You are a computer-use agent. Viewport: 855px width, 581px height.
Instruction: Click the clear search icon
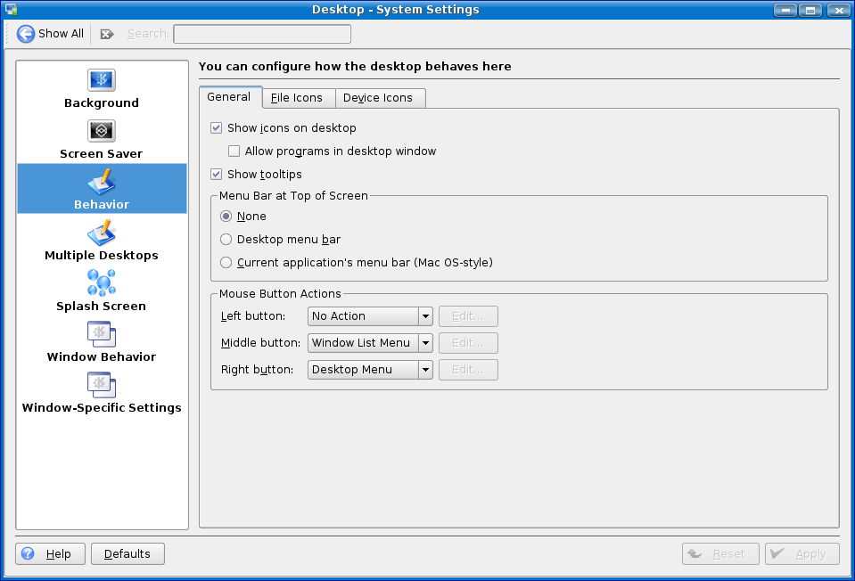pos(107,34)
